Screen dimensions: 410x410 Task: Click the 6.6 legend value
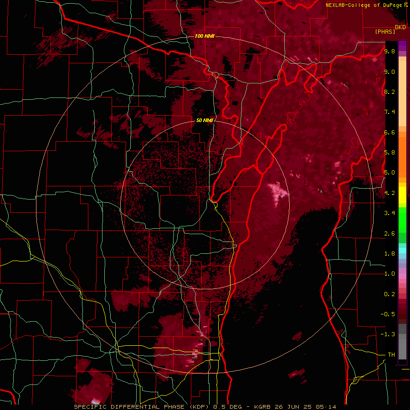[x=389, y=132]
